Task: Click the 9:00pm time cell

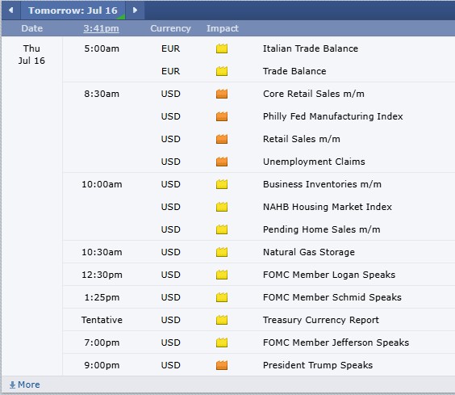Action: click(102, 365)
